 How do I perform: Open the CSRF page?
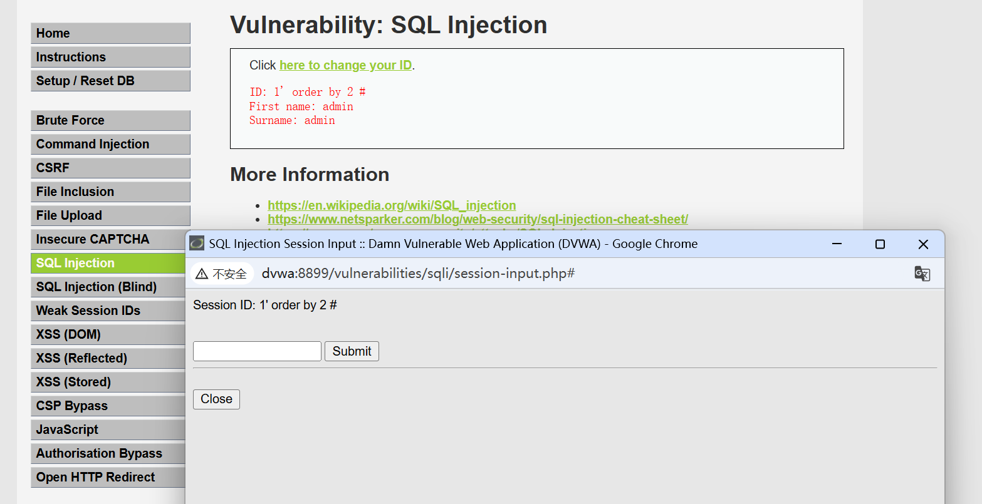click(x=110, y=168)
